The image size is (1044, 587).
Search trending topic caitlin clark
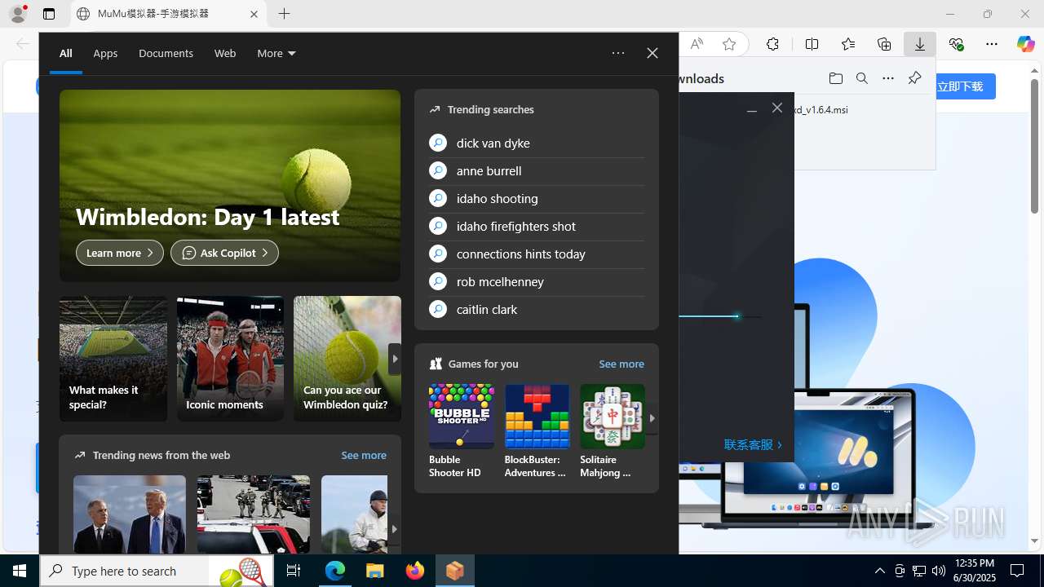point(537,309)
